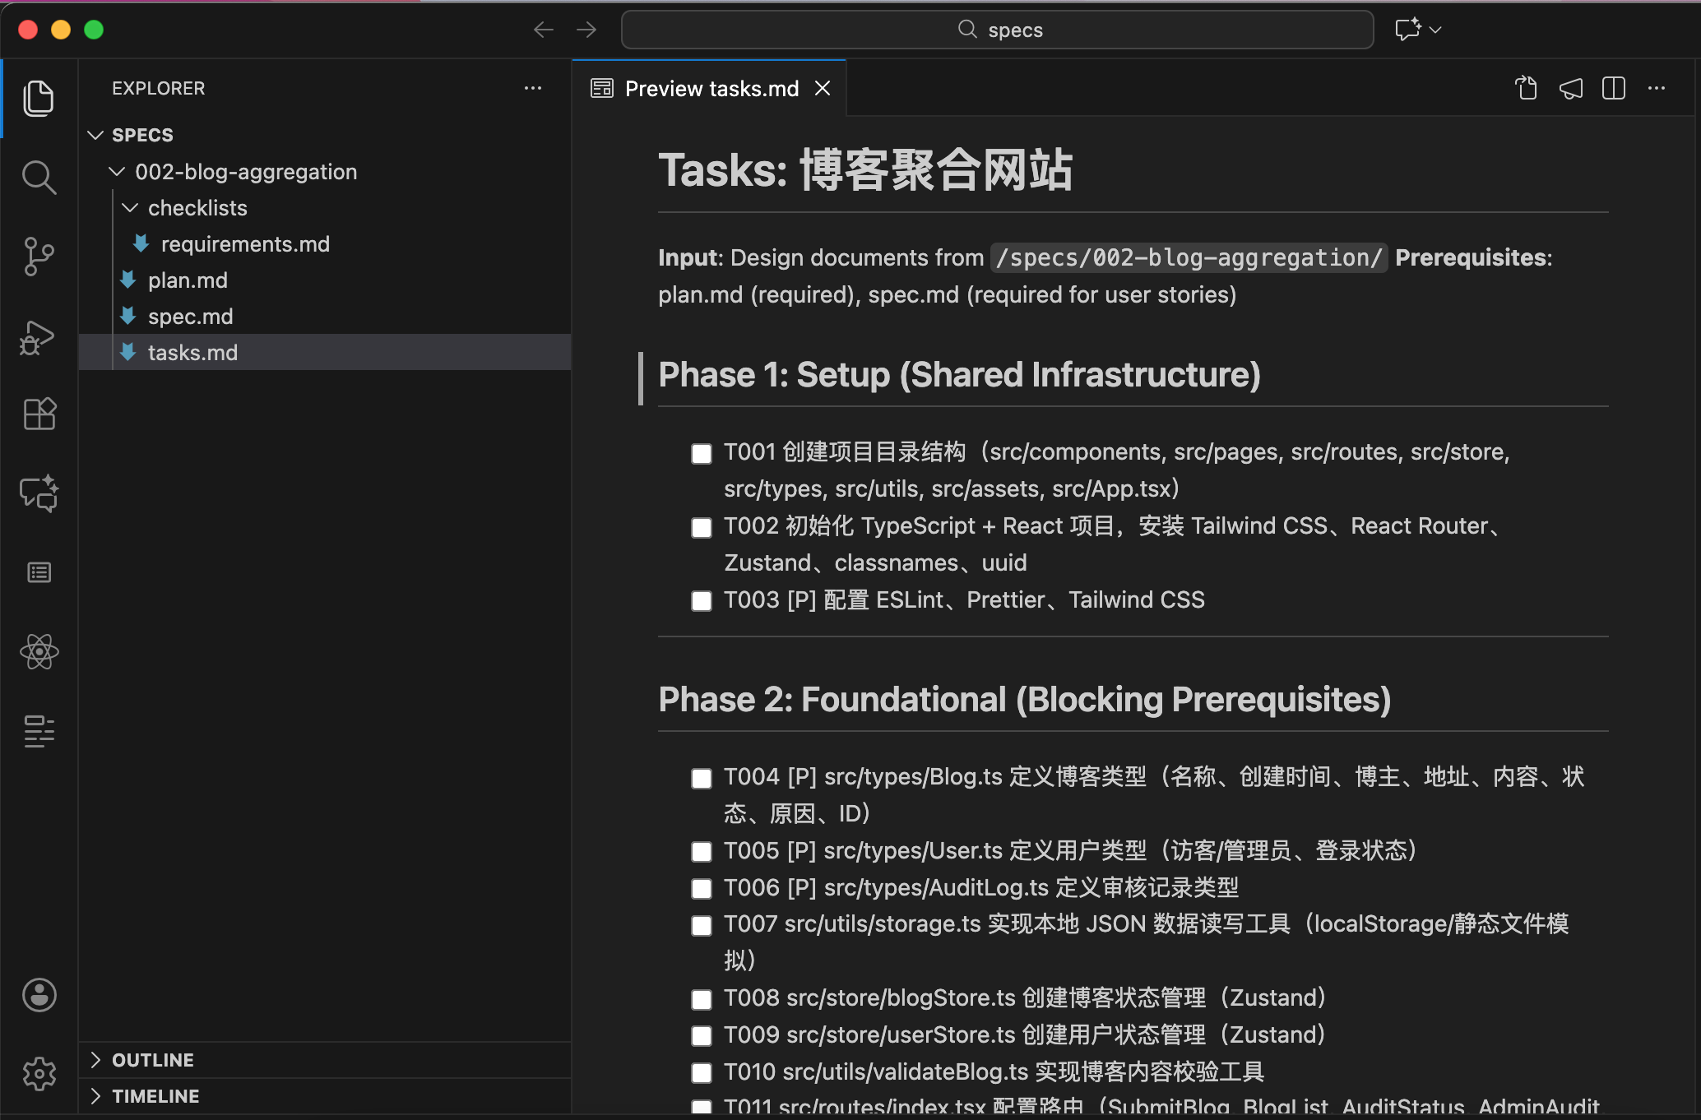
Task: Open spec.md in the explorer
Action: pyautogui.click(x=190, y=317)
